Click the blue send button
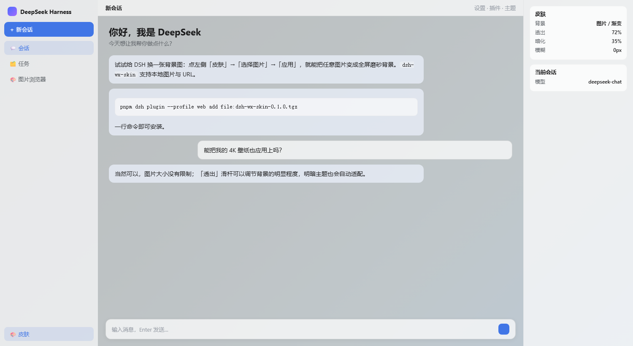633x346 pixels. pos(504,329)
